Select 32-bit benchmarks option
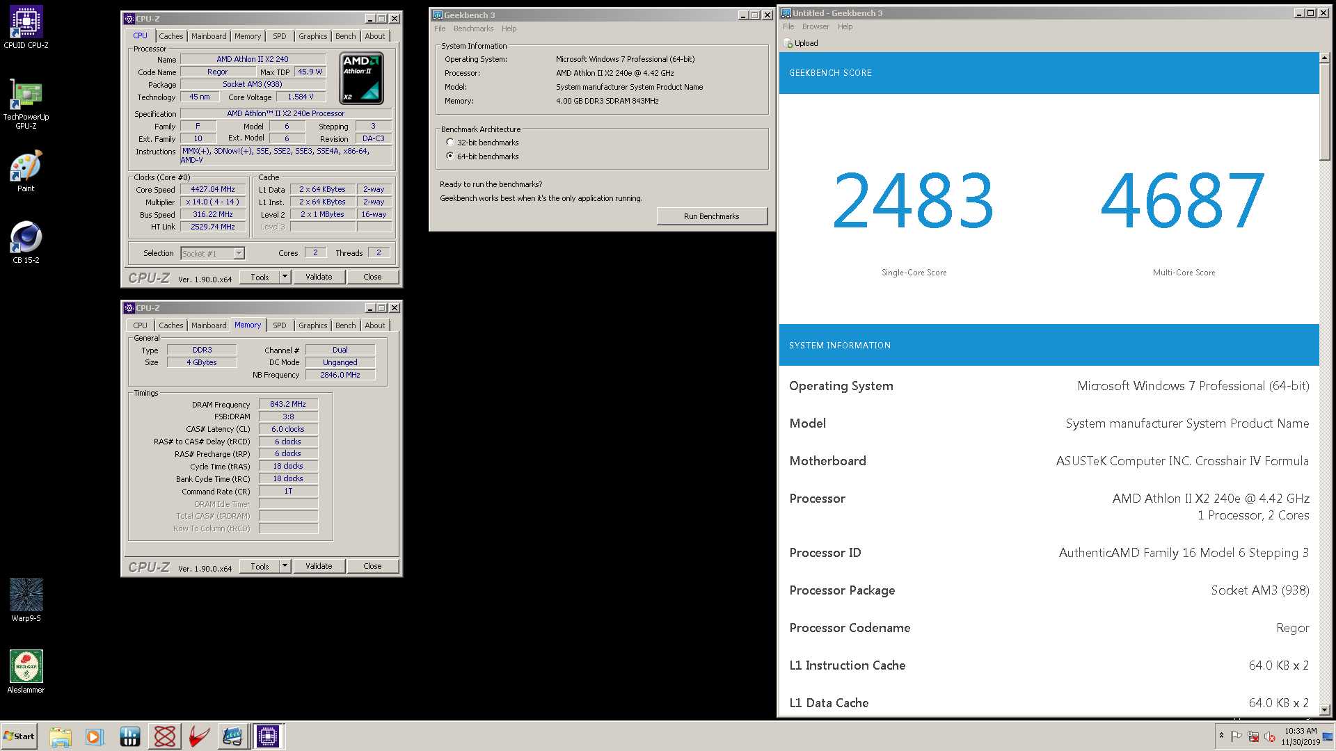This screenshot has width=1336, height=751. click(450, 143)
